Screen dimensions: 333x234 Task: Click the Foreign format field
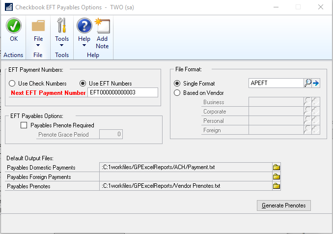click(x=276, y=130)
